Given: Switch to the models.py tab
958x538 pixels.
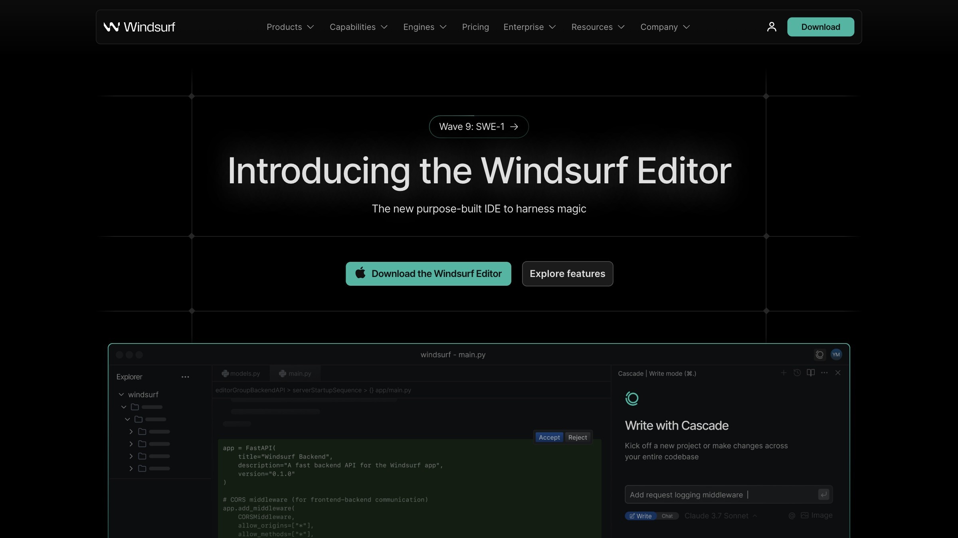Looking at the screenshot, I should click(x=241, y=373).
